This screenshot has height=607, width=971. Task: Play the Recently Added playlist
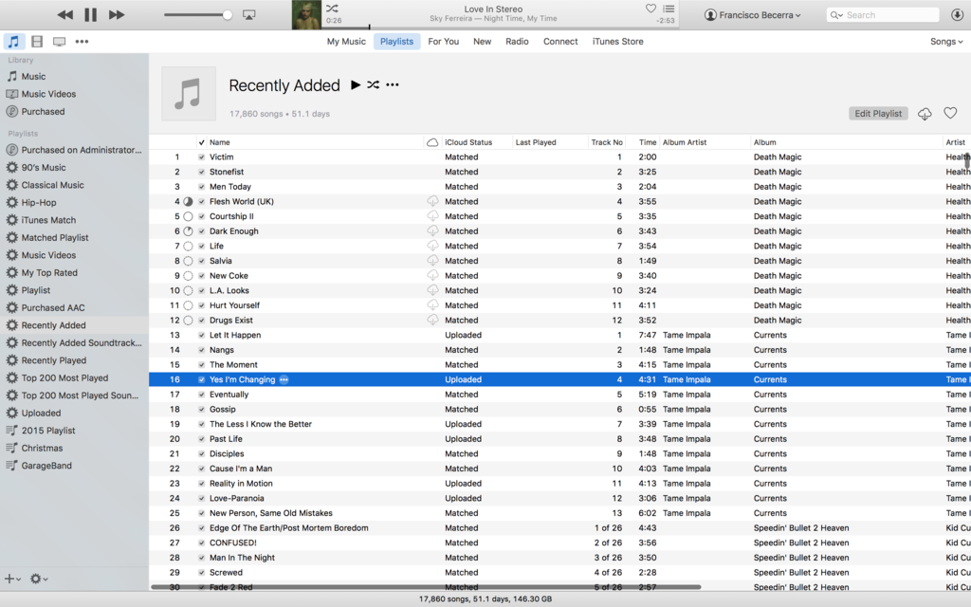point(356,84)
